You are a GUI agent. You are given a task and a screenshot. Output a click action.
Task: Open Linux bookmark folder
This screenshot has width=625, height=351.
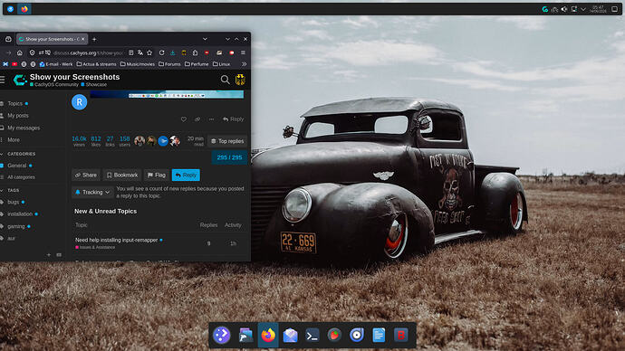pyautogui.click(x=221, y=63)
